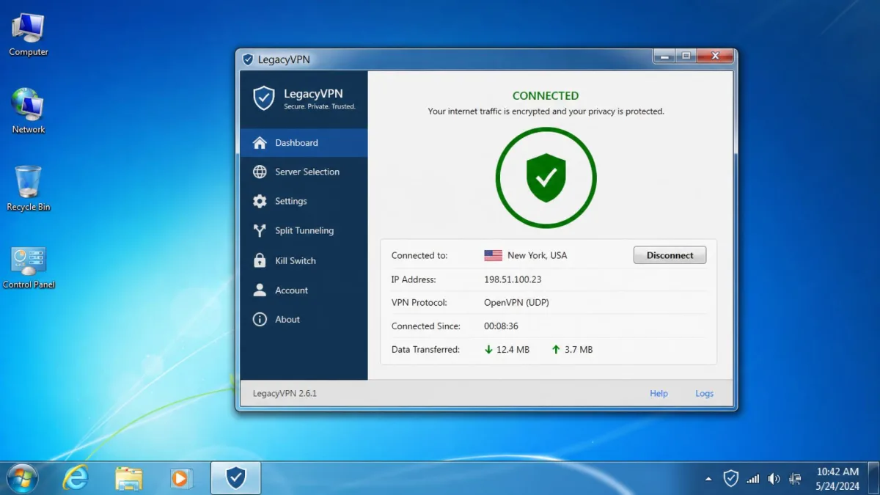Open the Help link

(x=659, y=394)
